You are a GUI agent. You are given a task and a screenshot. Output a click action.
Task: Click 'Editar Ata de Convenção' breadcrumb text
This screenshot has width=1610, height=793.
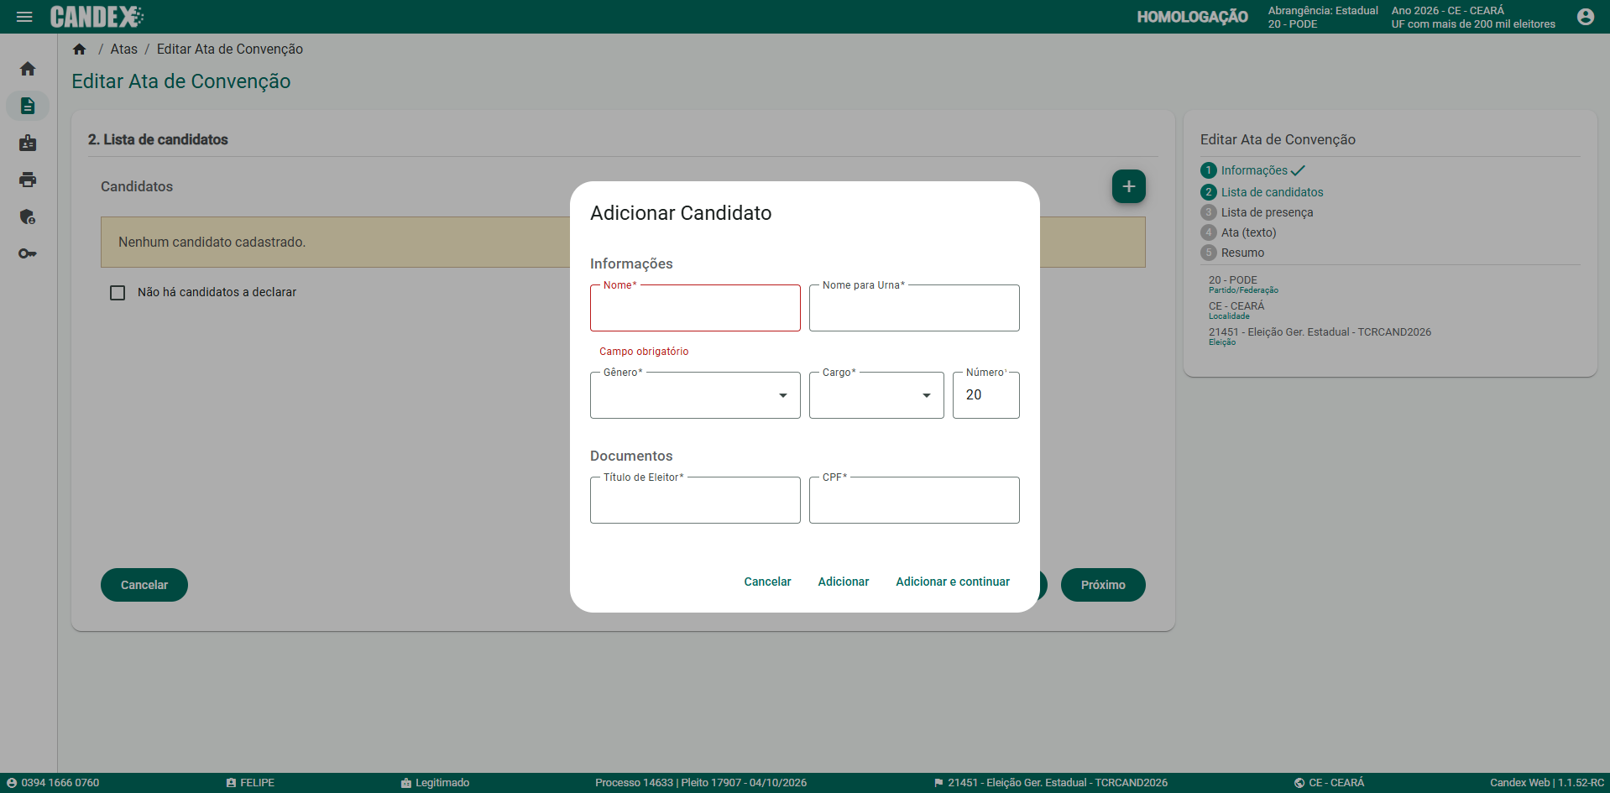230,50
